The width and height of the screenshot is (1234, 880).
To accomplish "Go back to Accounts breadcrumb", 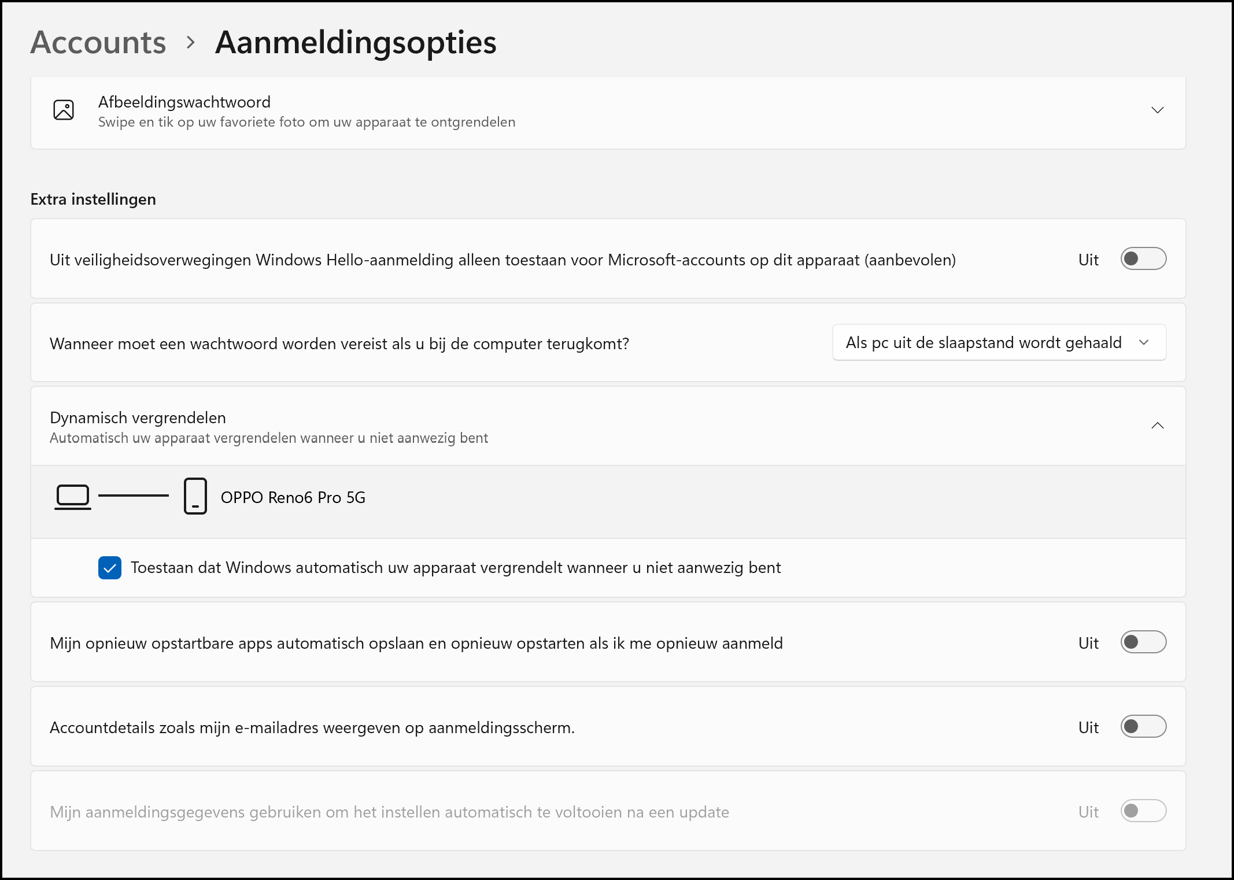I will (x=98, y=42).
